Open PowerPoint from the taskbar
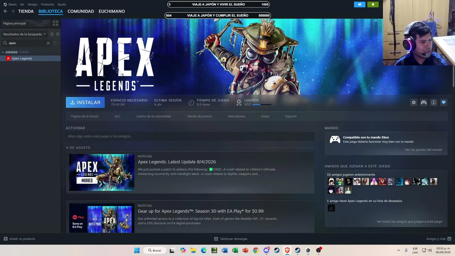Screen dimensions: 455x256 click(x=245, y=250)
